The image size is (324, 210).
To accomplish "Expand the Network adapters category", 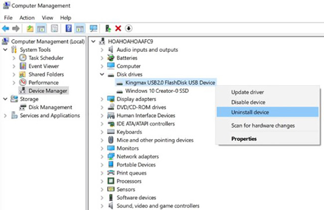I will click(x=102, y=156).
